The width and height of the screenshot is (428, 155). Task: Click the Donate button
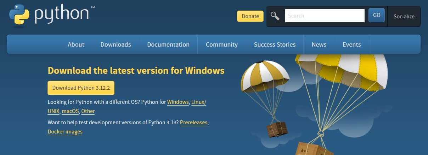tap(250, 16)
